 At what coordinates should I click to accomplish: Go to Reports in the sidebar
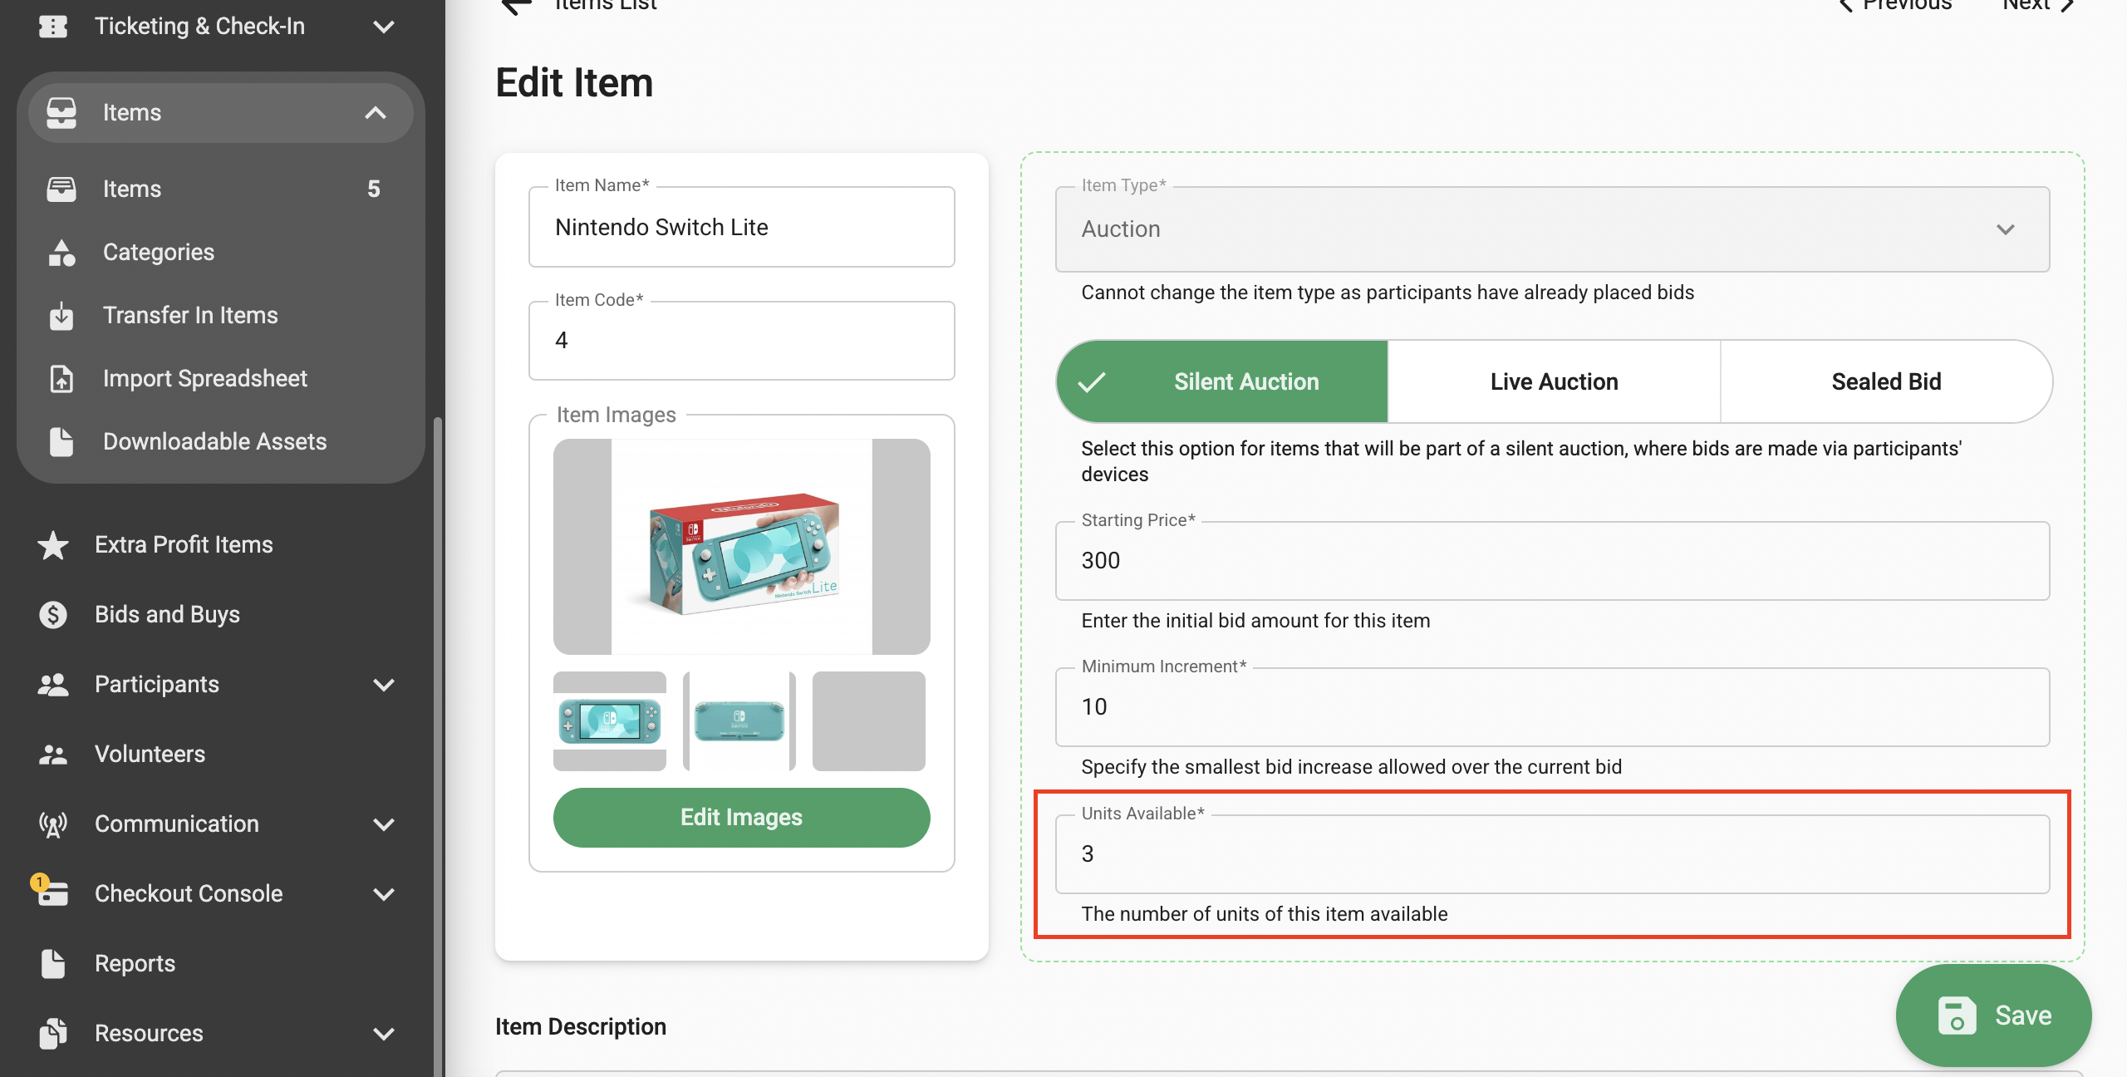pos(135,964)
